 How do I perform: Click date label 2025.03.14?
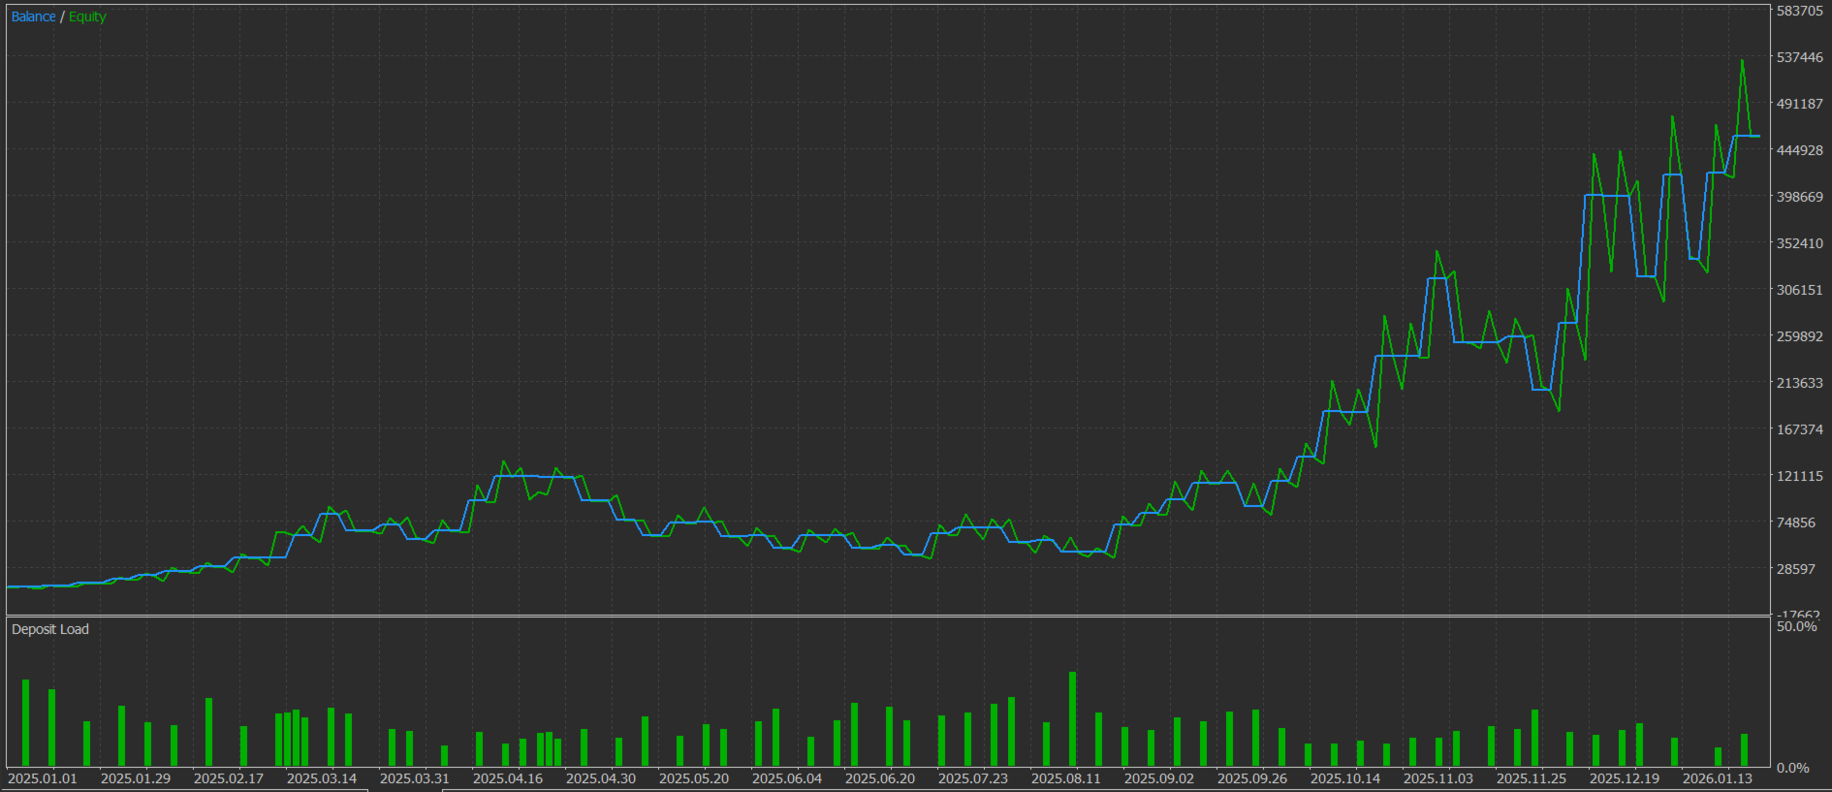point(322,778)
